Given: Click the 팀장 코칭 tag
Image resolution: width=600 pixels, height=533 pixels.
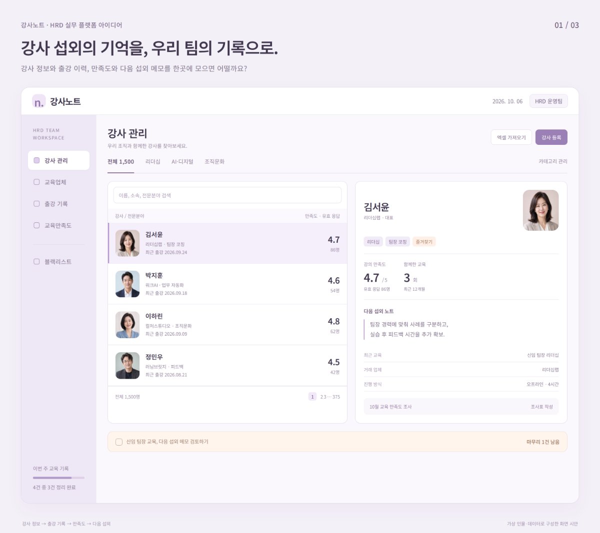Looking at the screenshot, I should click(398, 242).
